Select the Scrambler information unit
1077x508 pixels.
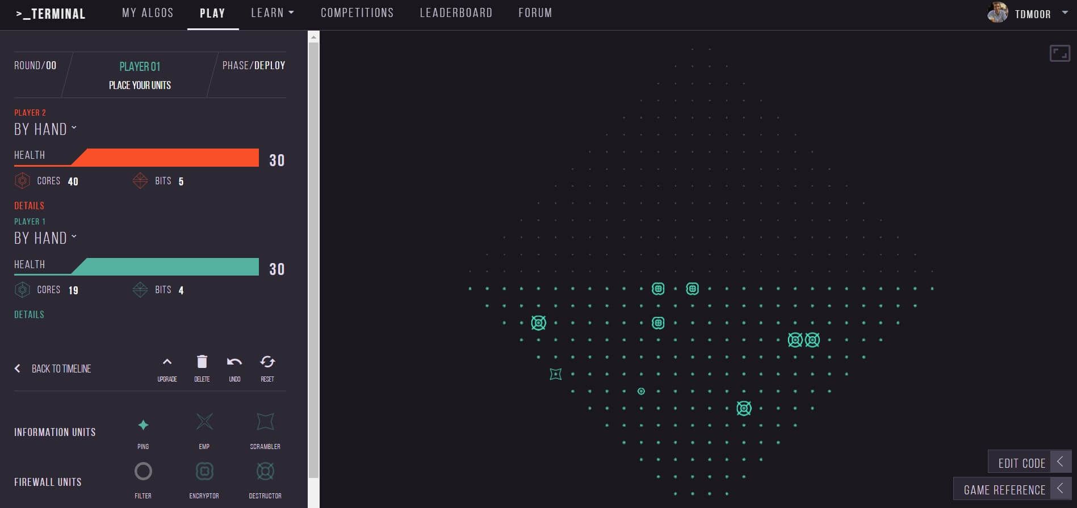[265, 422]
